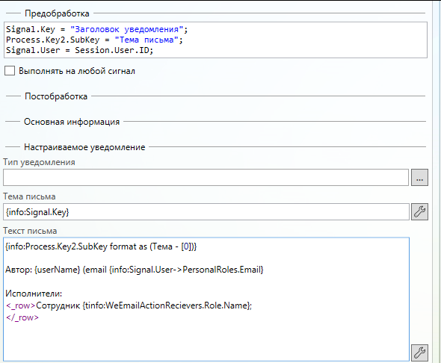The width and height of the screenshot is (441, 363).
Task: Expand the Постобработка section header
Action: (x=56, y=96)
